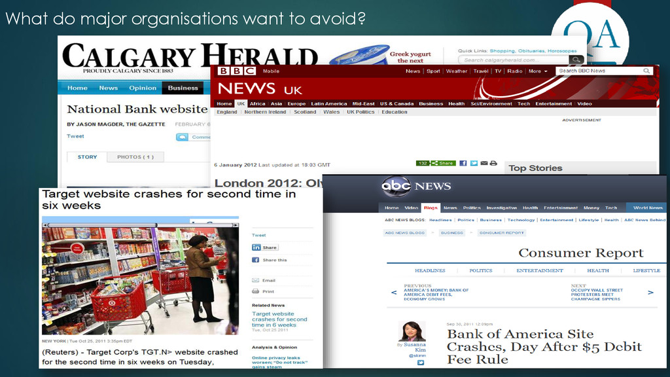Click HEALTH under Consumer Report

point(598,270)
